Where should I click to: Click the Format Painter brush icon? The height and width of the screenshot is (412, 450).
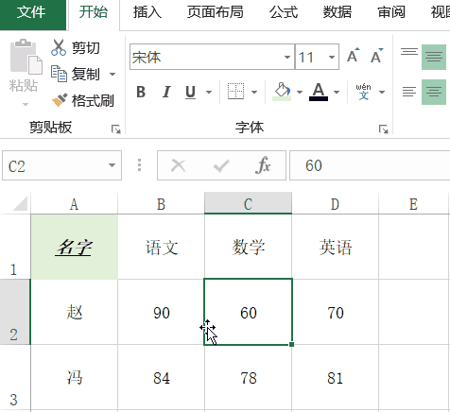coord(60,100)
